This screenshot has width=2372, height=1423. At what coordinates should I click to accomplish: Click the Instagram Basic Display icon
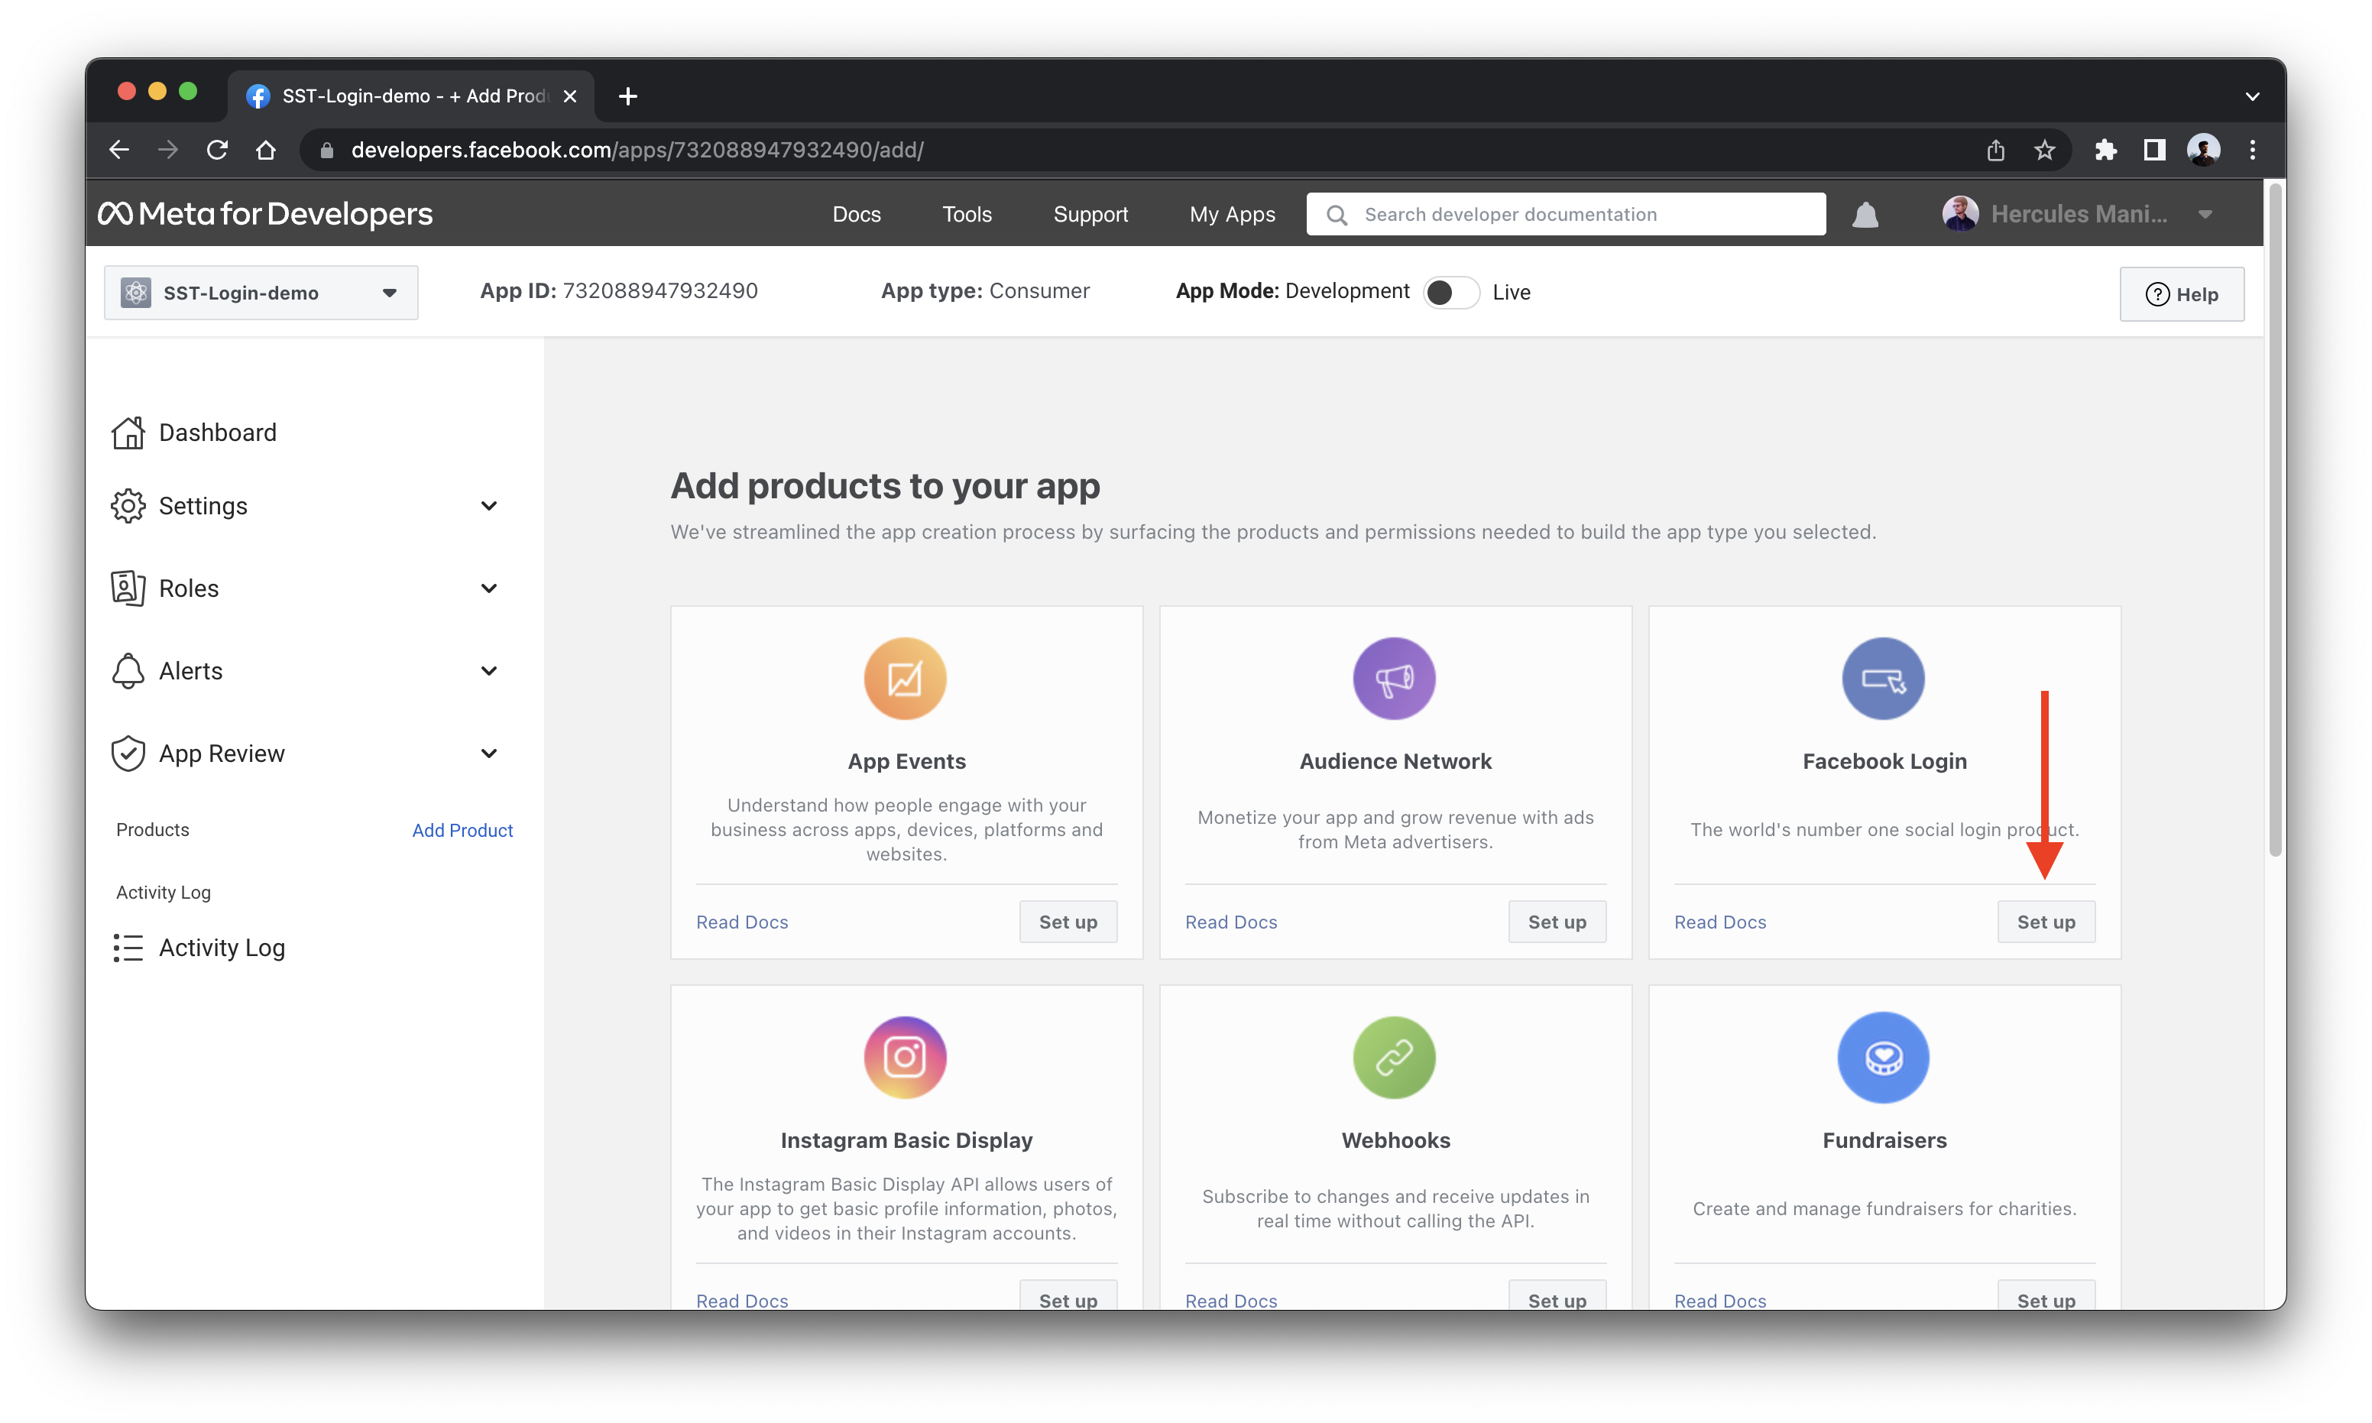906,1055
